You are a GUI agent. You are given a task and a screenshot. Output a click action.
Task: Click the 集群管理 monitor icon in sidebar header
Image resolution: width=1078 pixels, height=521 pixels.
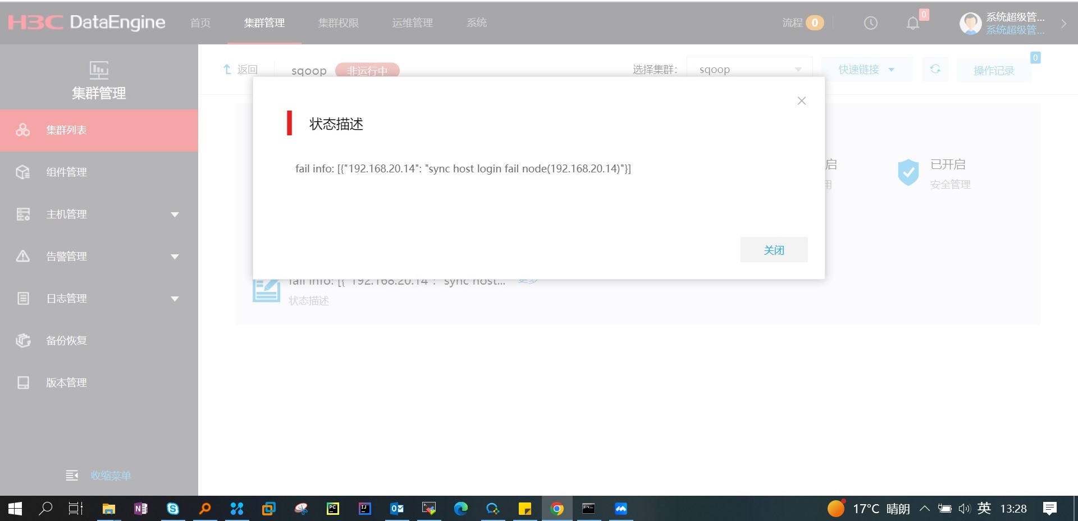pos(99,70)
